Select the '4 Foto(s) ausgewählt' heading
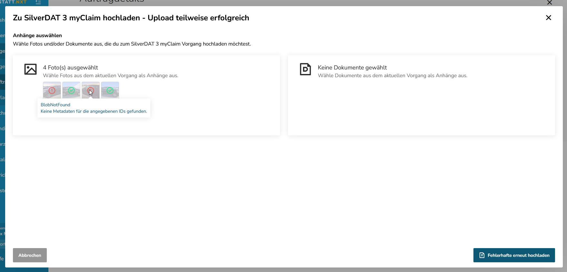Viewport: 567px width, 272px height. [70, 68]
